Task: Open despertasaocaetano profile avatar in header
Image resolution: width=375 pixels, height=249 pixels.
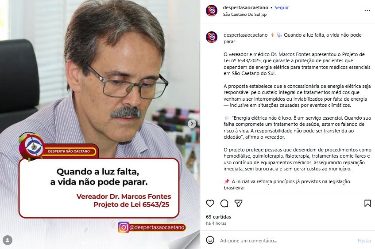Action: 212,11
